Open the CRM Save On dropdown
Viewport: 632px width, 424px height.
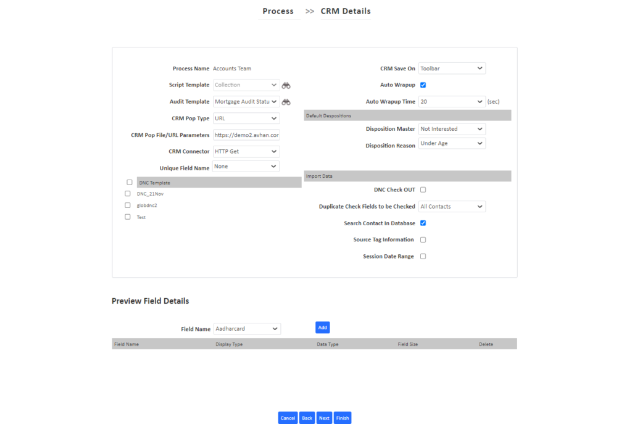pyautogui.click(x=452, y=68)
